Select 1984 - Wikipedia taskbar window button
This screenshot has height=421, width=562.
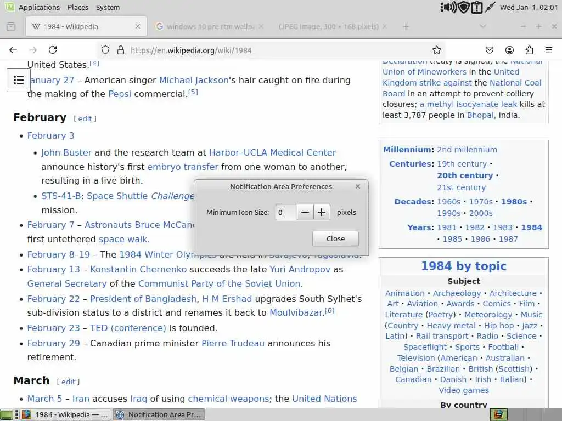click(x=65, y=414)
